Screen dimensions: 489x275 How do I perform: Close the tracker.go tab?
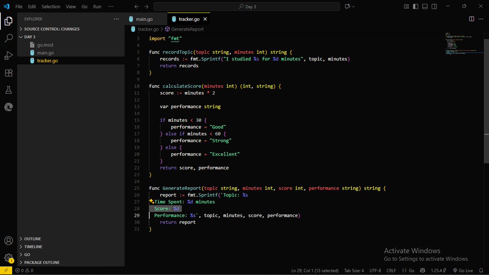(x=205, y=18)
